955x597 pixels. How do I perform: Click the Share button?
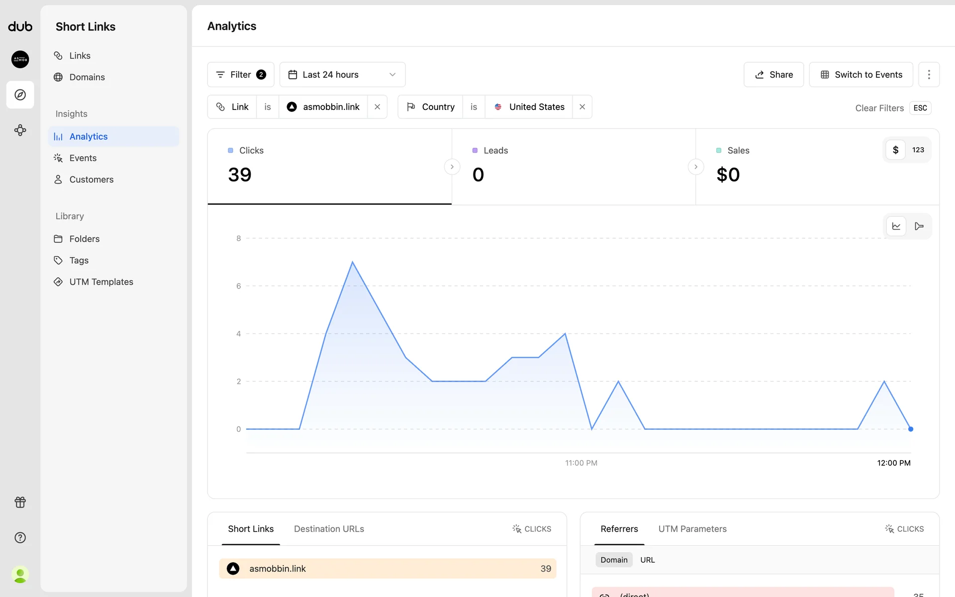[773, 75]
